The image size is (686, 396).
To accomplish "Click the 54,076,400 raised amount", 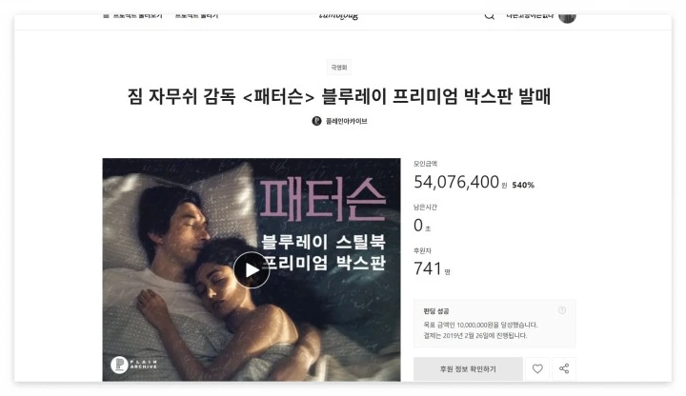I will 456,182.
